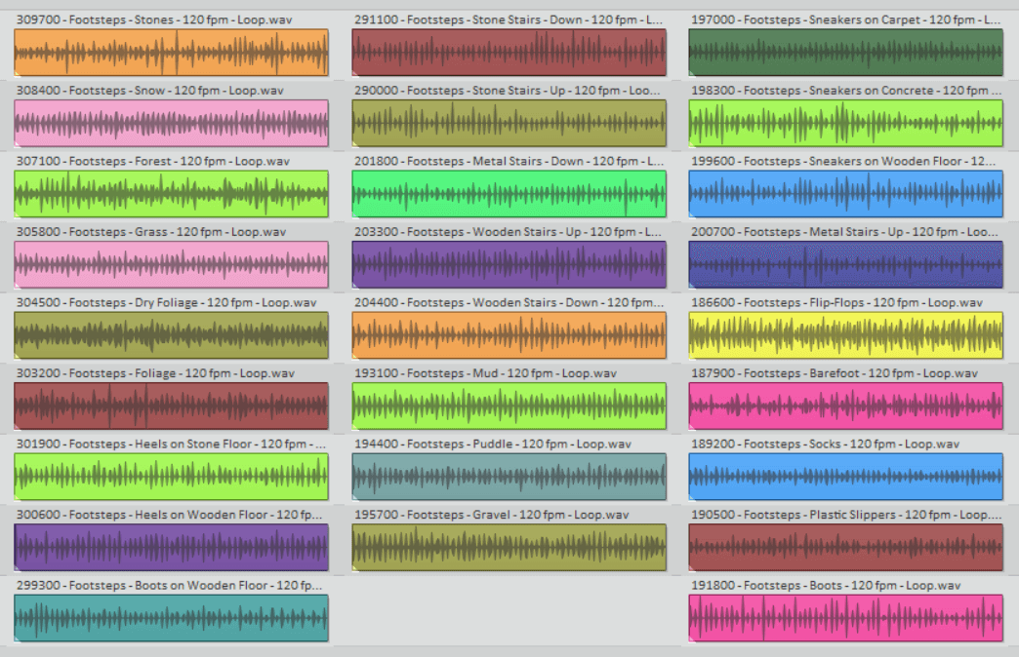Select the Dry Foliage loop clip

[x=171, y=335]
